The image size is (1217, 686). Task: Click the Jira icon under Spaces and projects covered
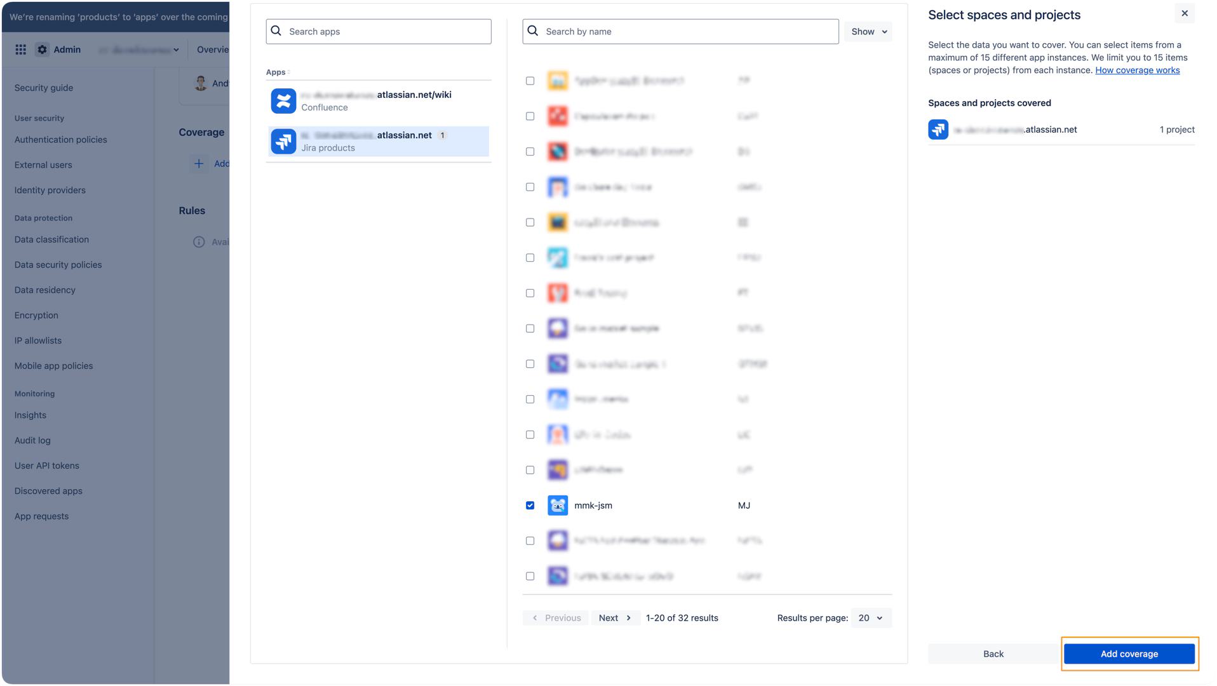point(938,130)
